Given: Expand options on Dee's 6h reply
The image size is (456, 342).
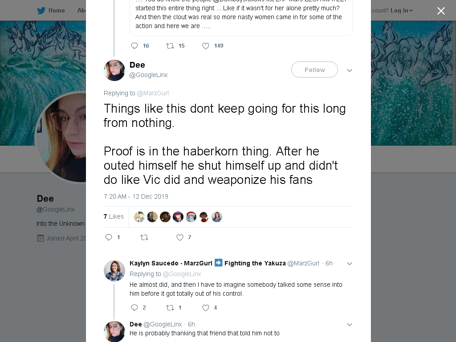Looking at the screenshot, I should (350, 325).
